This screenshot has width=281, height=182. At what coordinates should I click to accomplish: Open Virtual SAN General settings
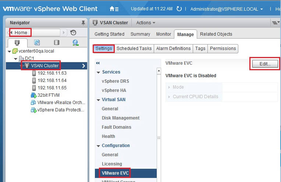pos(110,109)
